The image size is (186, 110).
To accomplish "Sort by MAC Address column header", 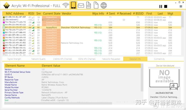I will click(15, 13).
